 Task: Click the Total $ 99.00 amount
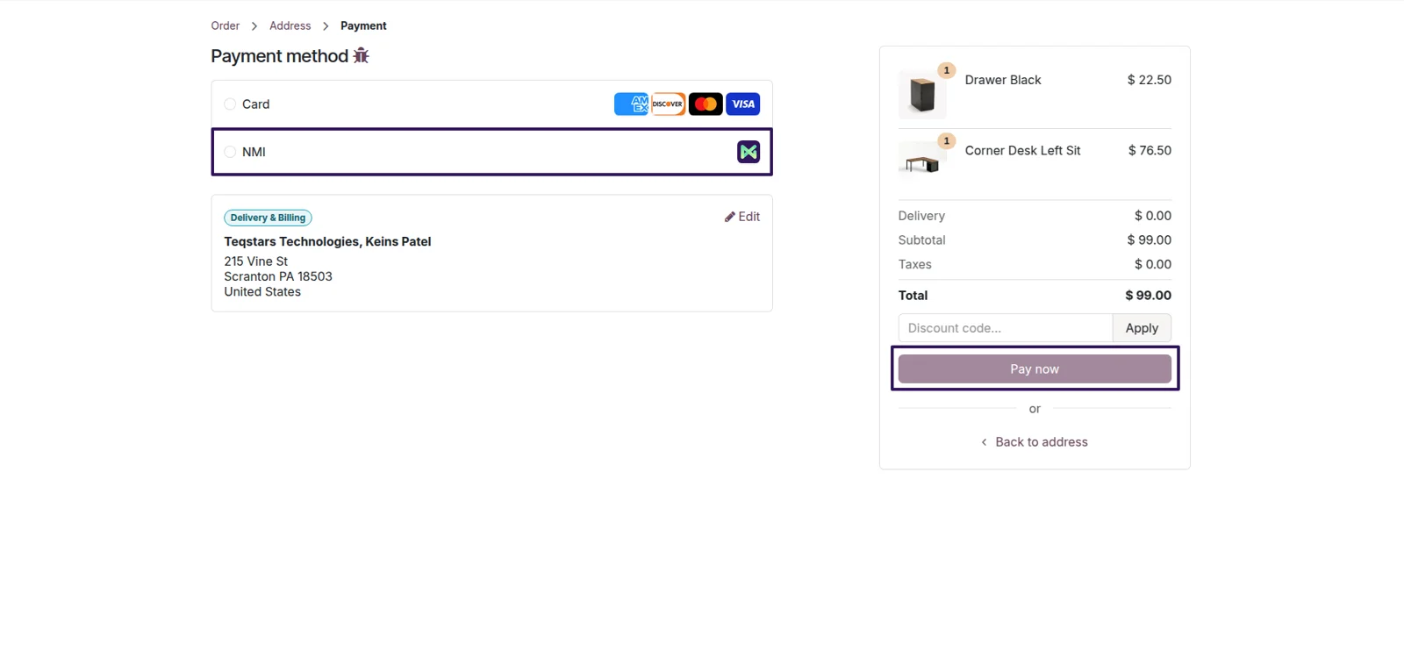click(1148, 296)
